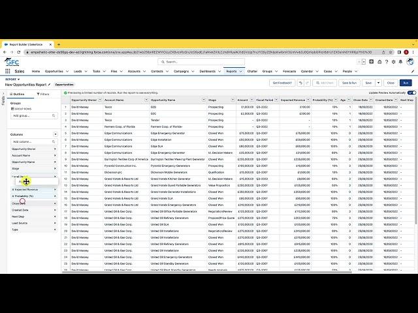The width and height of the screenshot is (418, 313).
Task: Remove the Probability (%) column with its X
Action: pyautogui.click(x=55, y=196)
